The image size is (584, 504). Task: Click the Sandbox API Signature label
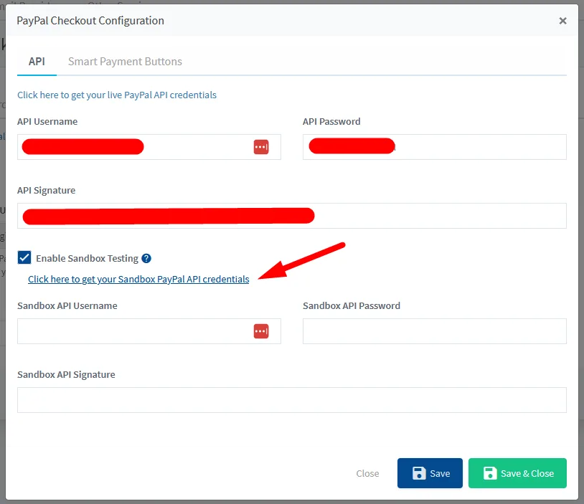tap(66, 374)
